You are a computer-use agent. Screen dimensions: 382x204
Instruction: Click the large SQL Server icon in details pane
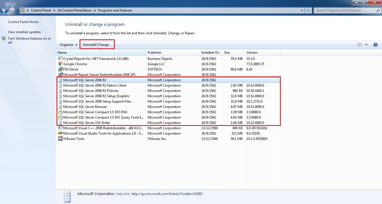67,196
